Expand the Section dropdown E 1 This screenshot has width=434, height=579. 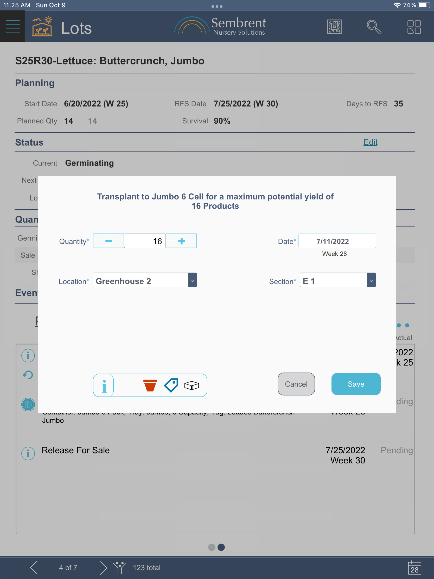coord(371,280)
